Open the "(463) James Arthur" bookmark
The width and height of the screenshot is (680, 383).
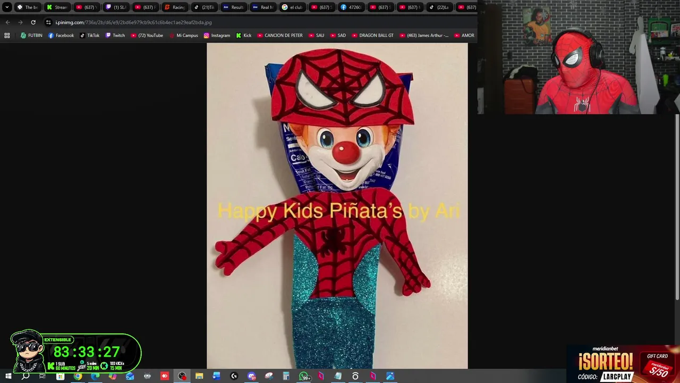click(424, 36)
